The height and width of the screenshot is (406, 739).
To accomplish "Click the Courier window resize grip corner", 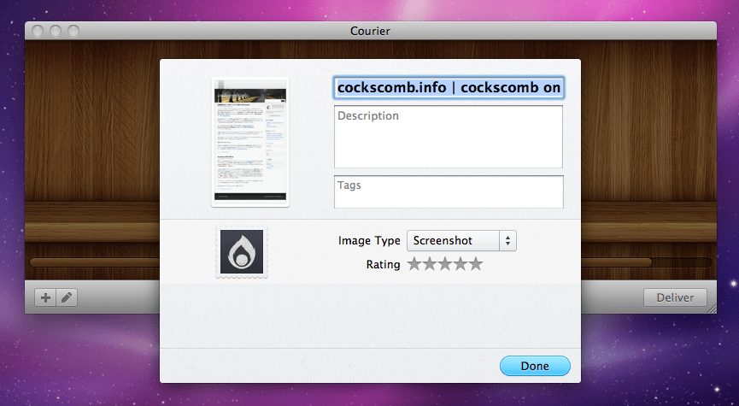I will [712, 309].
